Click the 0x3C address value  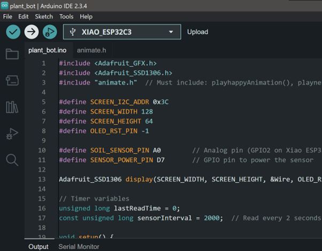[160, 102]
